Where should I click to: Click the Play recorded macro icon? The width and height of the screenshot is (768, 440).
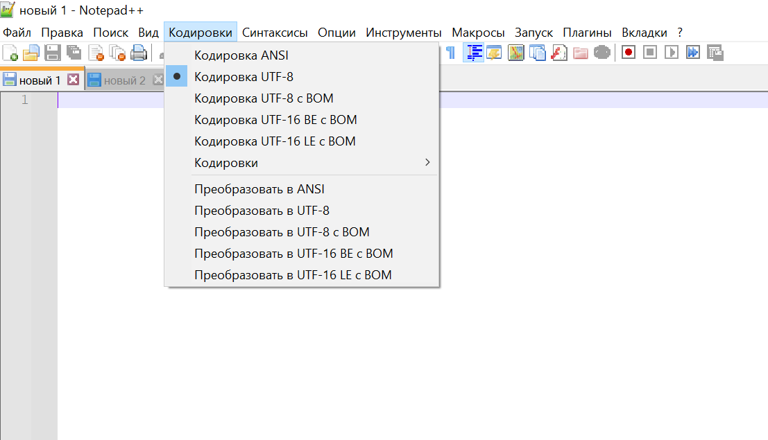672,53
